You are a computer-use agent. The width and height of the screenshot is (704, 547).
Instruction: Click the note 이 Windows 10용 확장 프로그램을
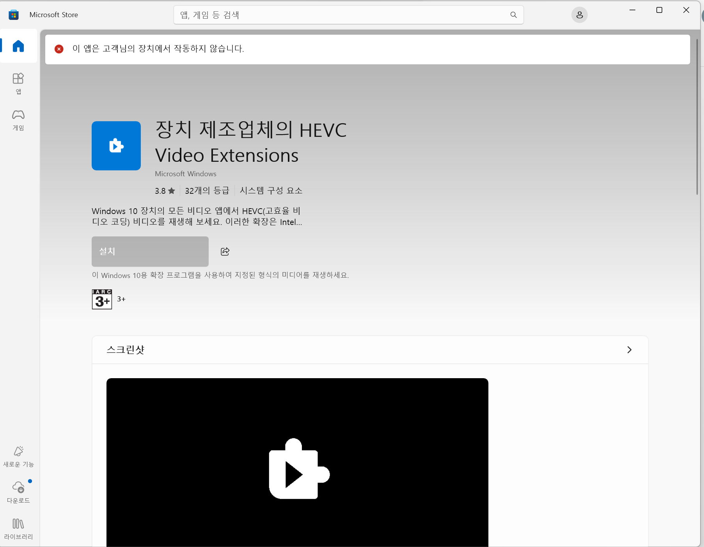pyautogui.click(x=220, y=275)
